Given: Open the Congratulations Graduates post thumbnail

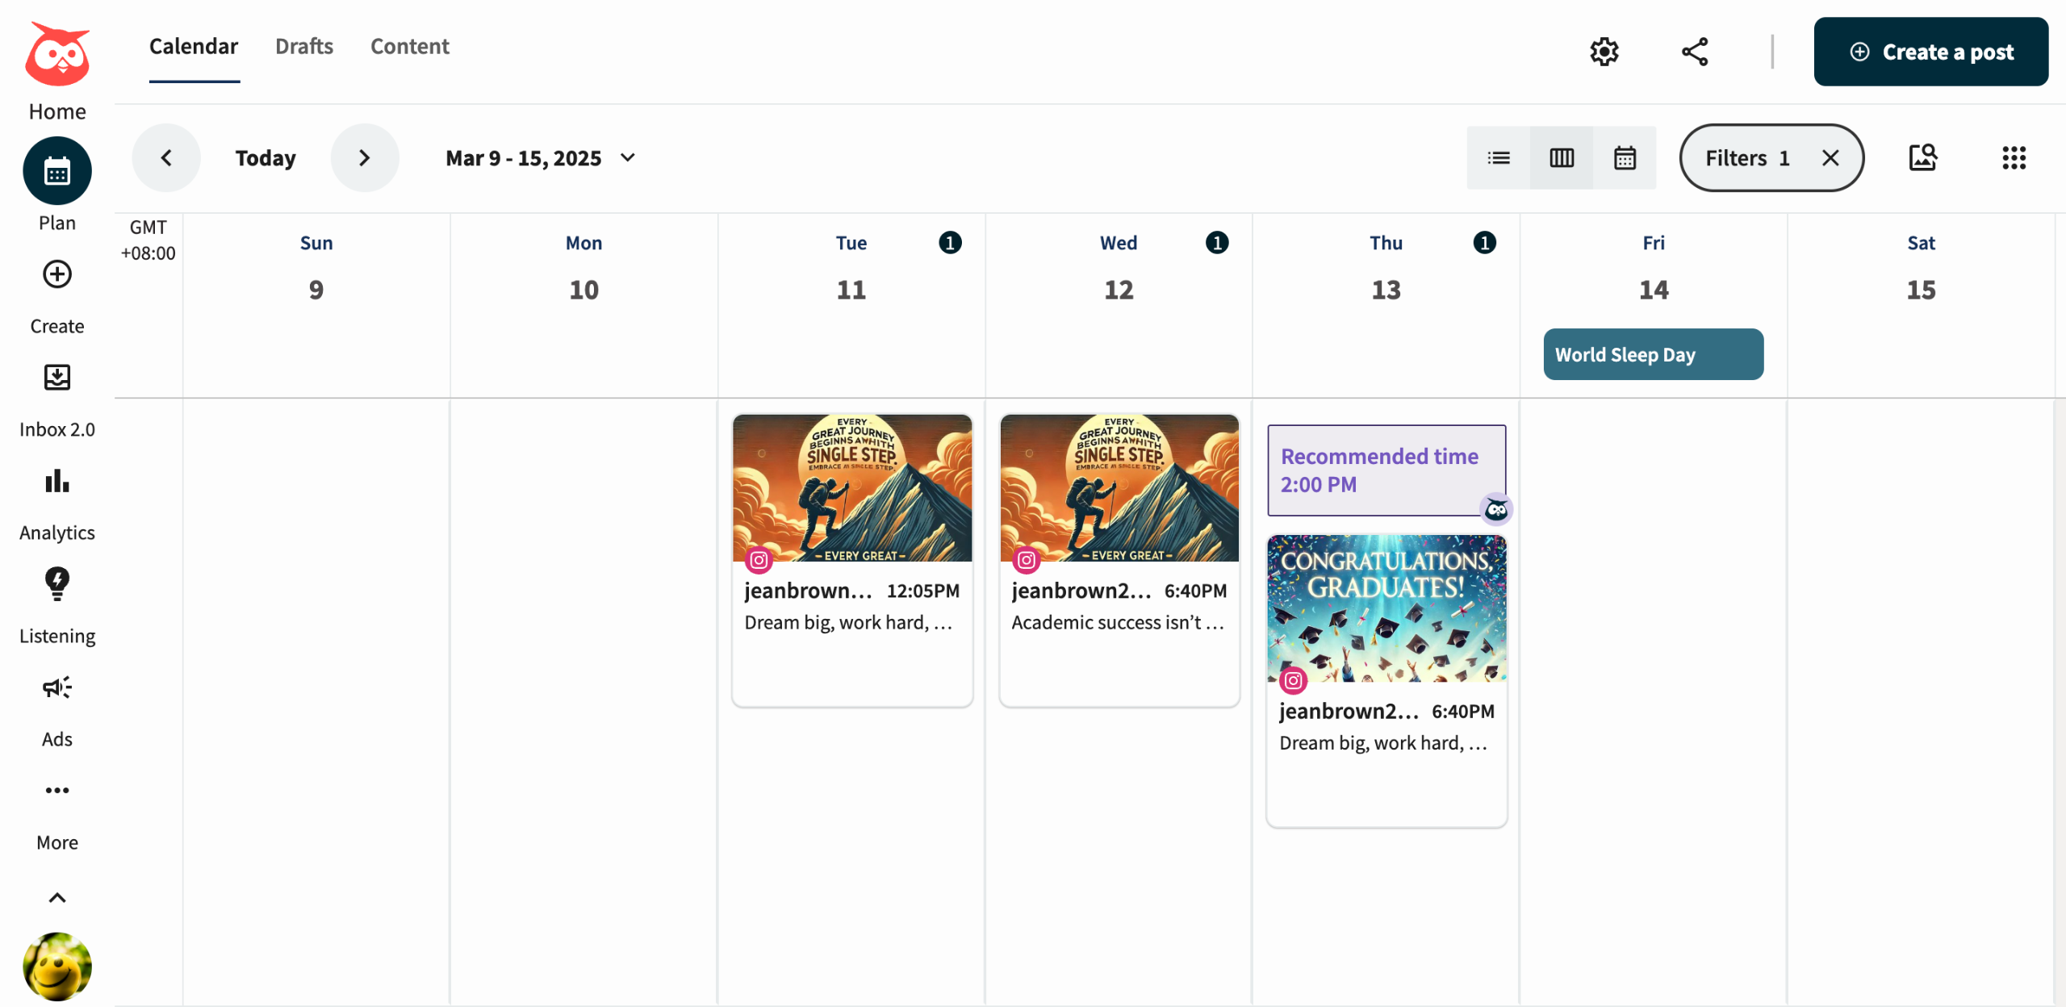Looking at the screenshot, I should tap(1386, 608).
